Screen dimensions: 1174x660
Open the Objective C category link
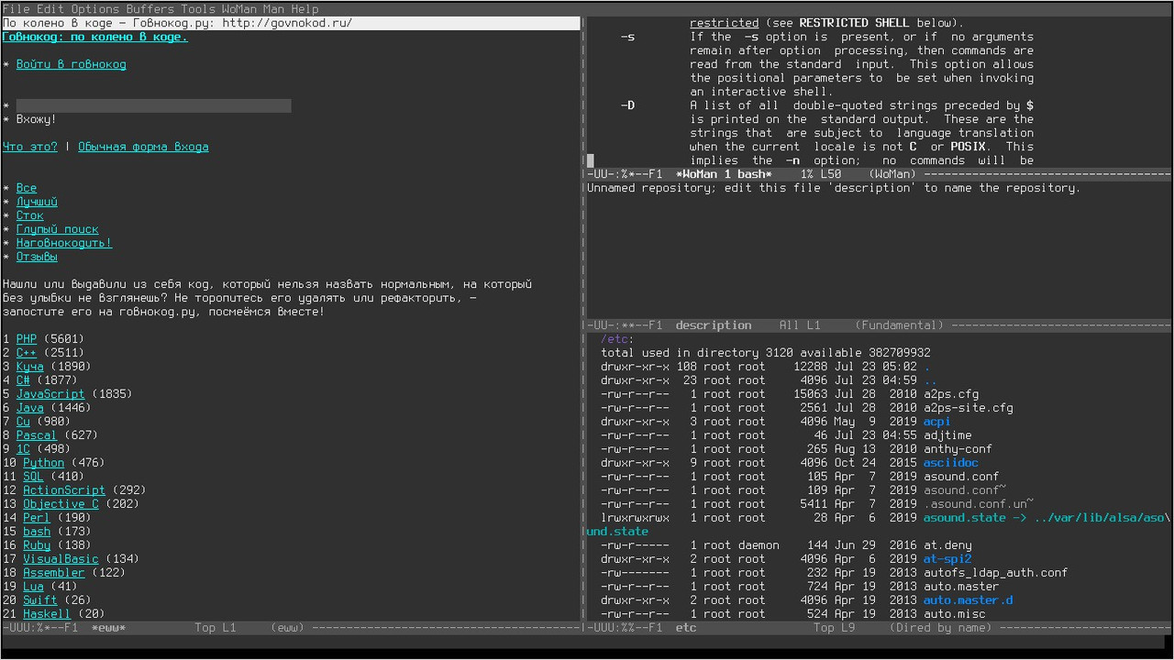coord(61,504)
